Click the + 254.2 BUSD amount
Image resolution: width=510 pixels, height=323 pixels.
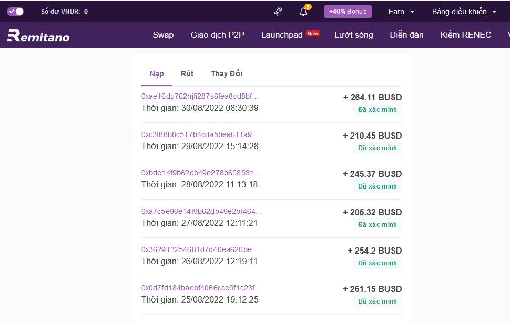pos(375,251)
